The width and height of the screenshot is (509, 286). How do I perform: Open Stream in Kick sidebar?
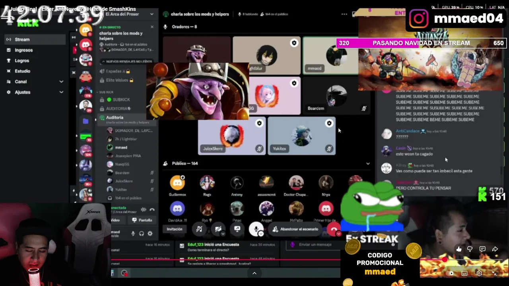tap(35, 39)
